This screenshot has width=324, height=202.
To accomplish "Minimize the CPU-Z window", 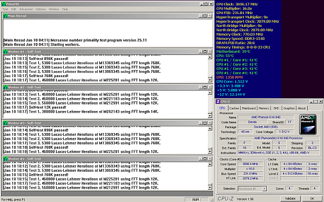I will tap(311, 101).
